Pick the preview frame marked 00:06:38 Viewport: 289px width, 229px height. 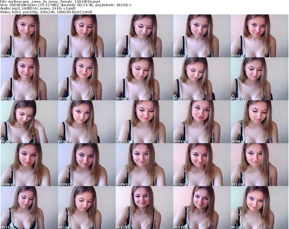coord(87,122)
